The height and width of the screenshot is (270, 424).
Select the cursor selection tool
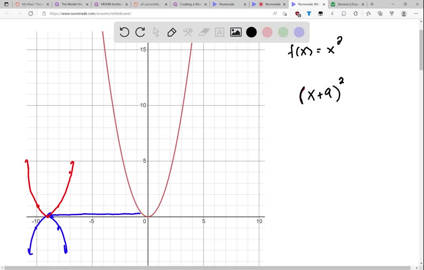156,32
